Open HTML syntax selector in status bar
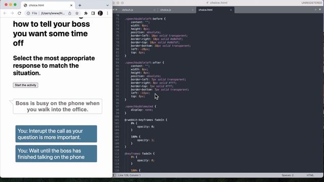 click(310, 175)
